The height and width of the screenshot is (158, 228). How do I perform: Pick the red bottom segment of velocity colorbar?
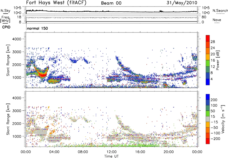(208, 141)
